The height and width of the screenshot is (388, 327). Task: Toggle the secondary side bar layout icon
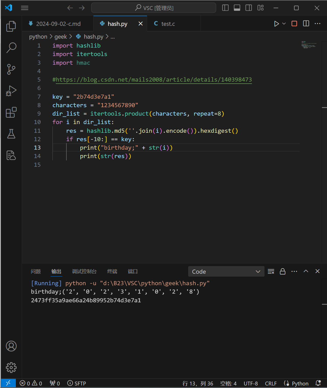tap(248, 8)
